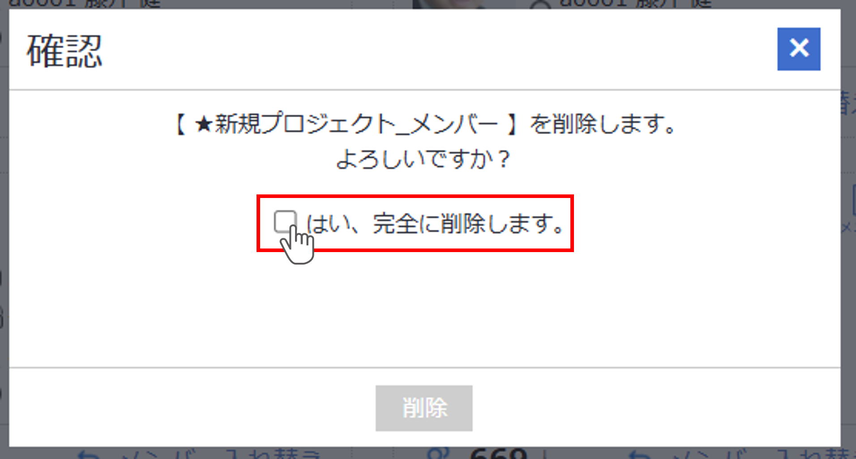
Task: Click the はい、完全に削除します label text
Action: [x=435, y=223]
